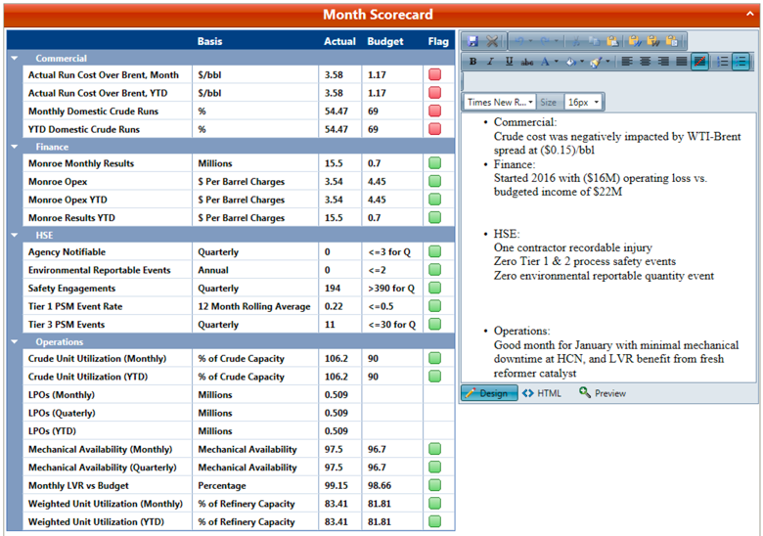The width and height of the screenshot is (763, 536).
Task: Switch to the Preview tab
Action: pos(603,393)
